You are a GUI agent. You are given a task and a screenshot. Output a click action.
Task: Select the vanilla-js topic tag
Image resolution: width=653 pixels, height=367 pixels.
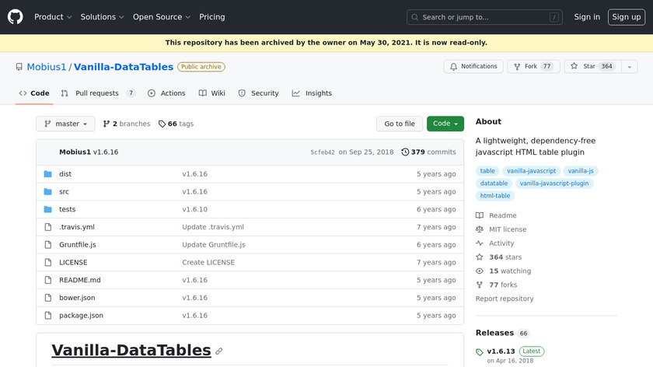click(581, 171)
